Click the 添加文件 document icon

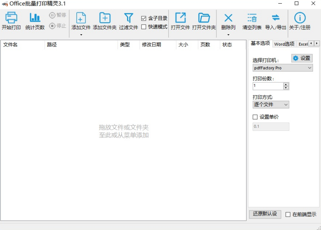81,18
